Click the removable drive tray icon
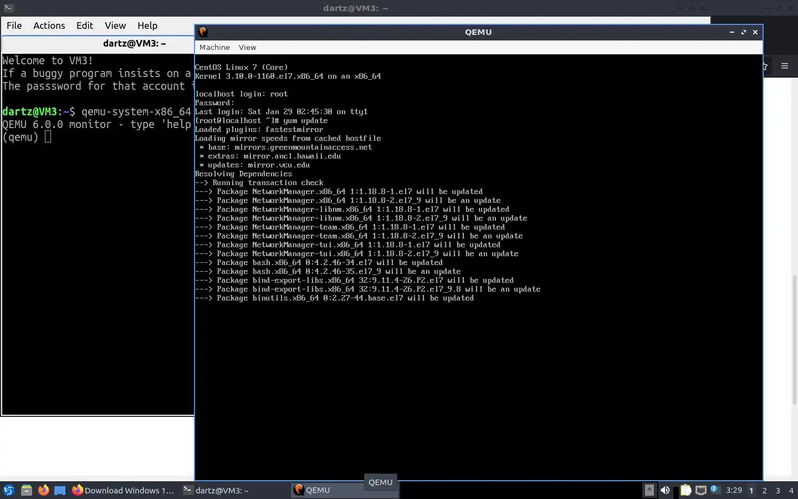Image resolution: width=798 pixels, height=499 pixels. tap(649, 490)
